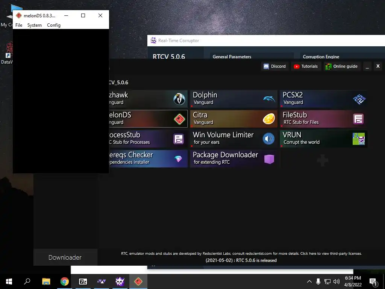Select the DataW desktop shortcut
Image resolution: width=385 pixels, height=289 pixels.
click(7, 53)
